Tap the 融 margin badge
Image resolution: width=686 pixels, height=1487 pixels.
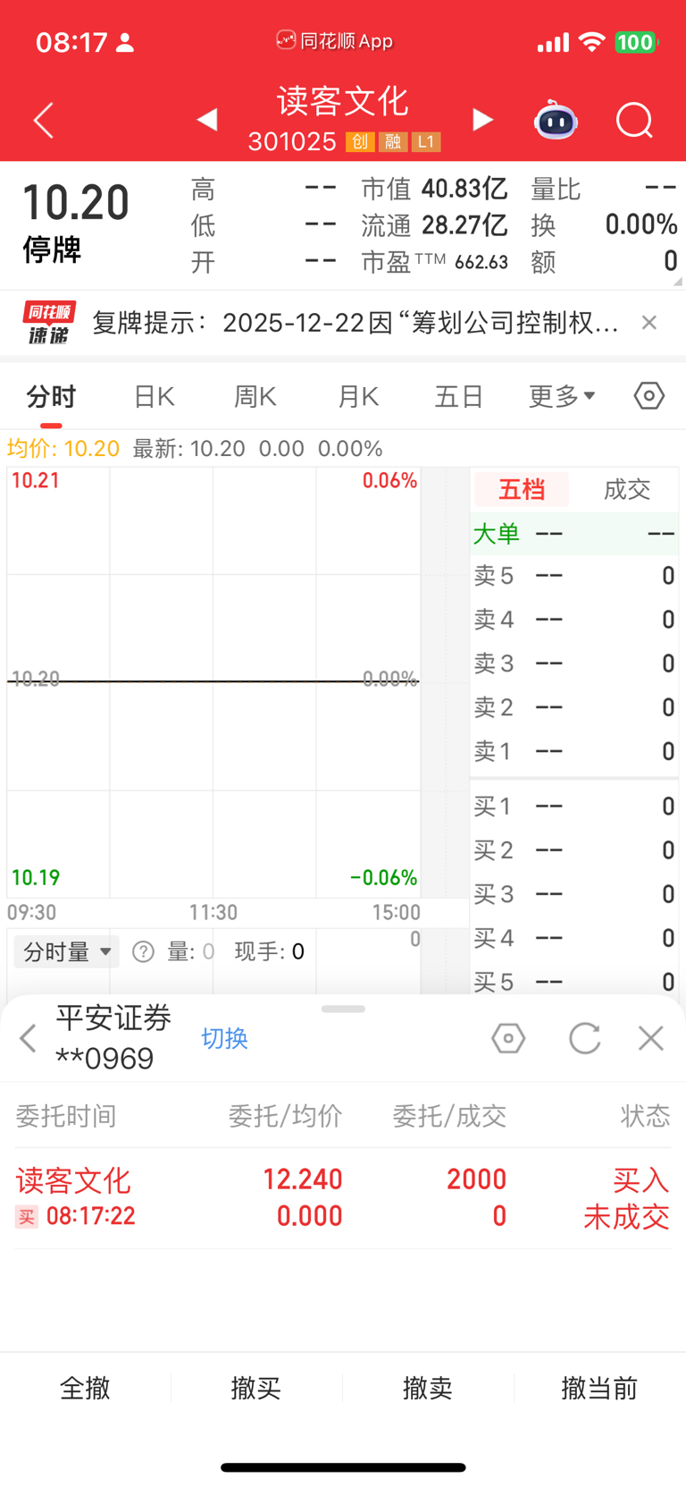(x=392, y=141)
